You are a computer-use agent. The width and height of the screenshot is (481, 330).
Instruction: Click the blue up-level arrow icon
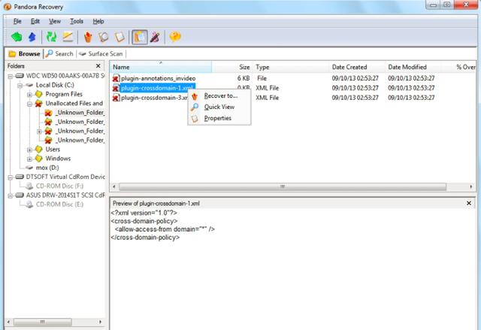[x=31, y=37]
